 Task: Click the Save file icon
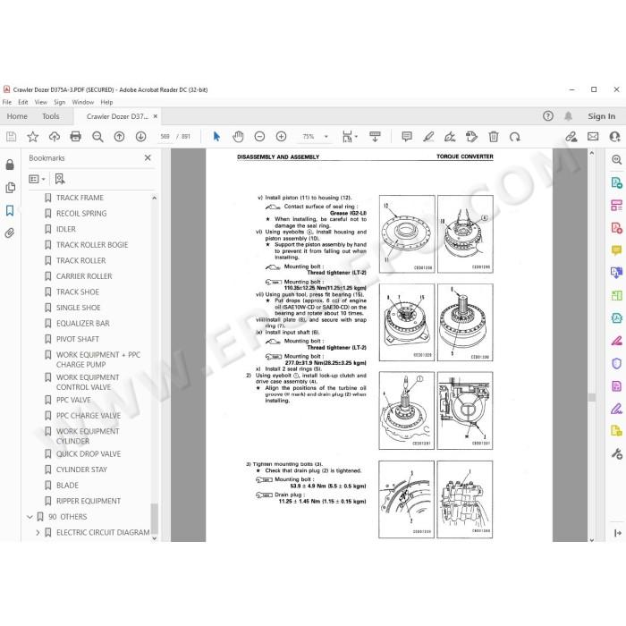tap(11, 137)
